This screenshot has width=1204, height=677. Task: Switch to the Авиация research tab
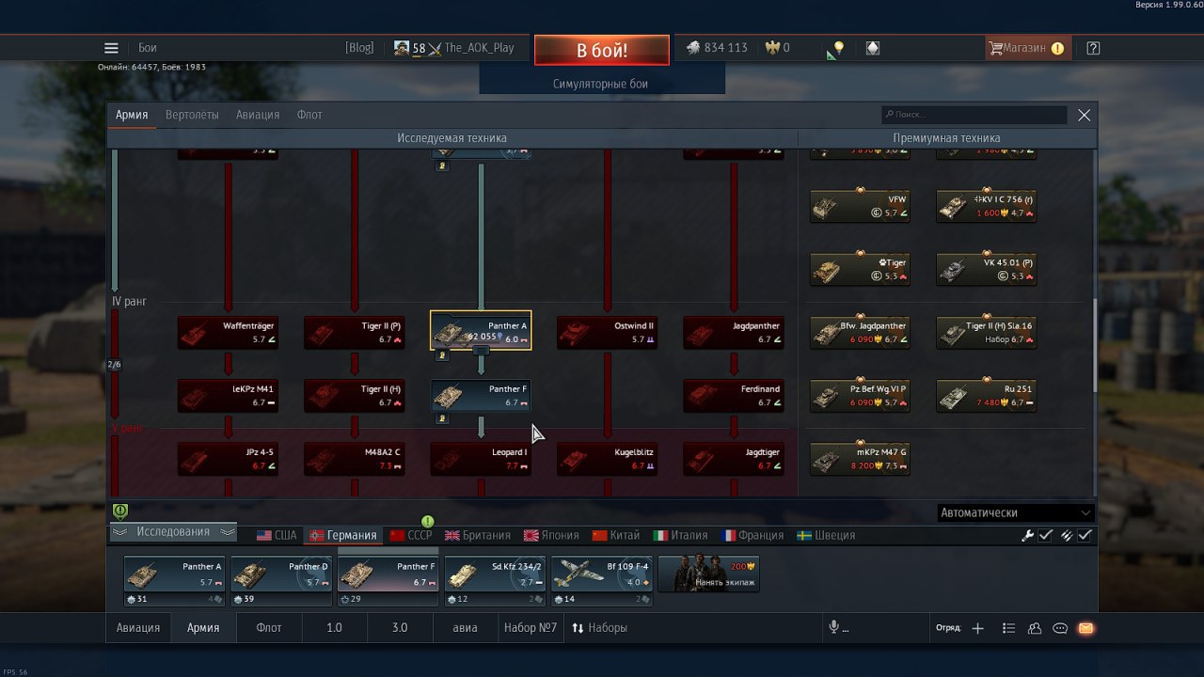point(258,115)
